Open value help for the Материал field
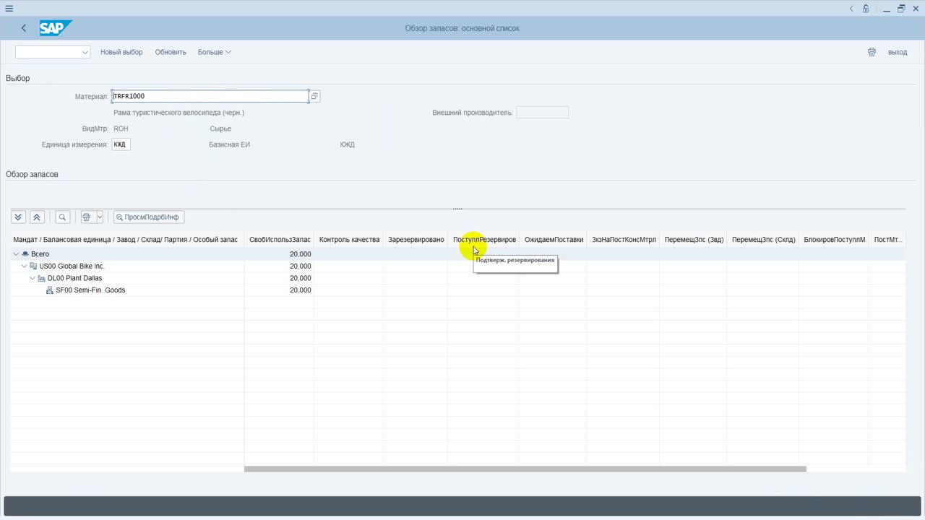This screenshot has width=925, height=520. point(314,96)
